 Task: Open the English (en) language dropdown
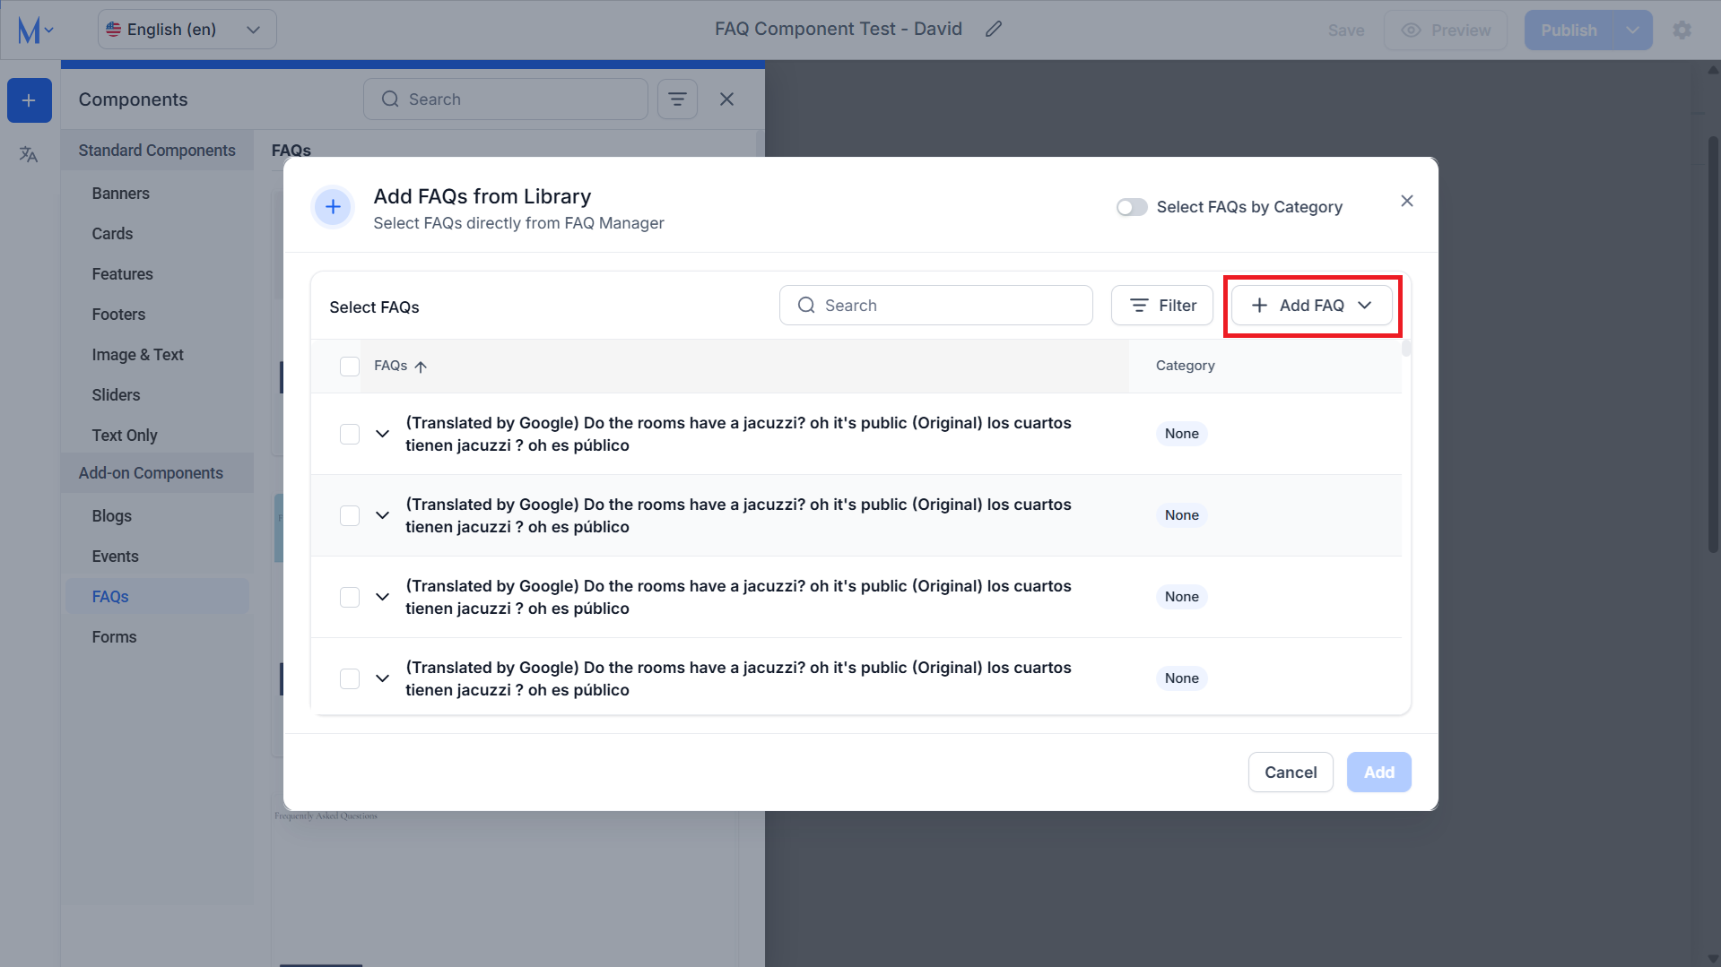[x=187, y=30]
